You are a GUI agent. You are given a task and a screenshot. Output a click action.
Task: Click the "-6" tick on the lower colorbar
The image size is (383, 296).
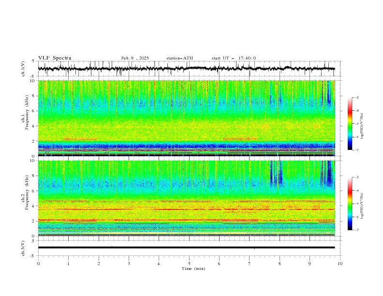(356, 217)
